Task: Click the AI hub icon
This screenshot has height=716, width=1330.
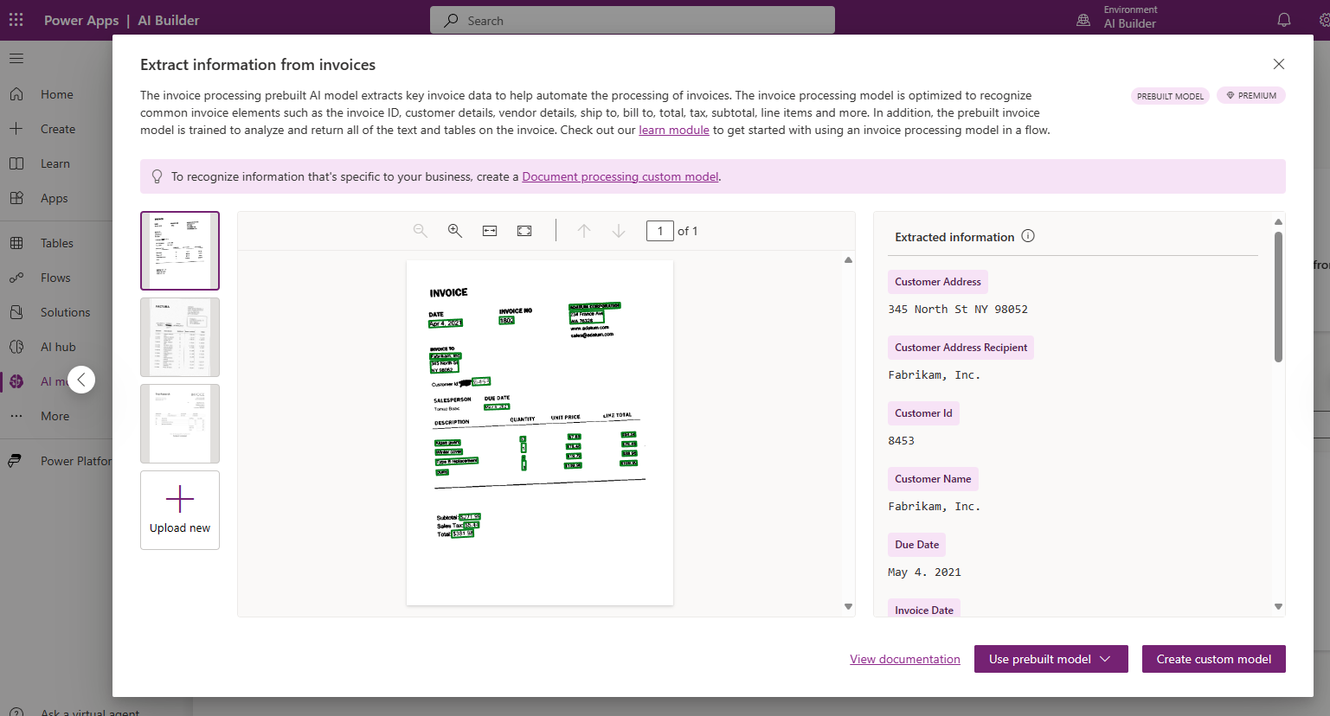Action: click(16, 347)
